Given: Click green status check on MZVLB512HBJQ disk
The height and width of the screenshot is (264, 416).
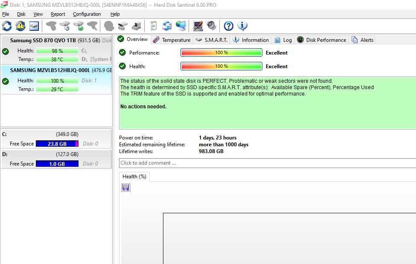Looking at the screenshot, I should [x=5, y=81].
